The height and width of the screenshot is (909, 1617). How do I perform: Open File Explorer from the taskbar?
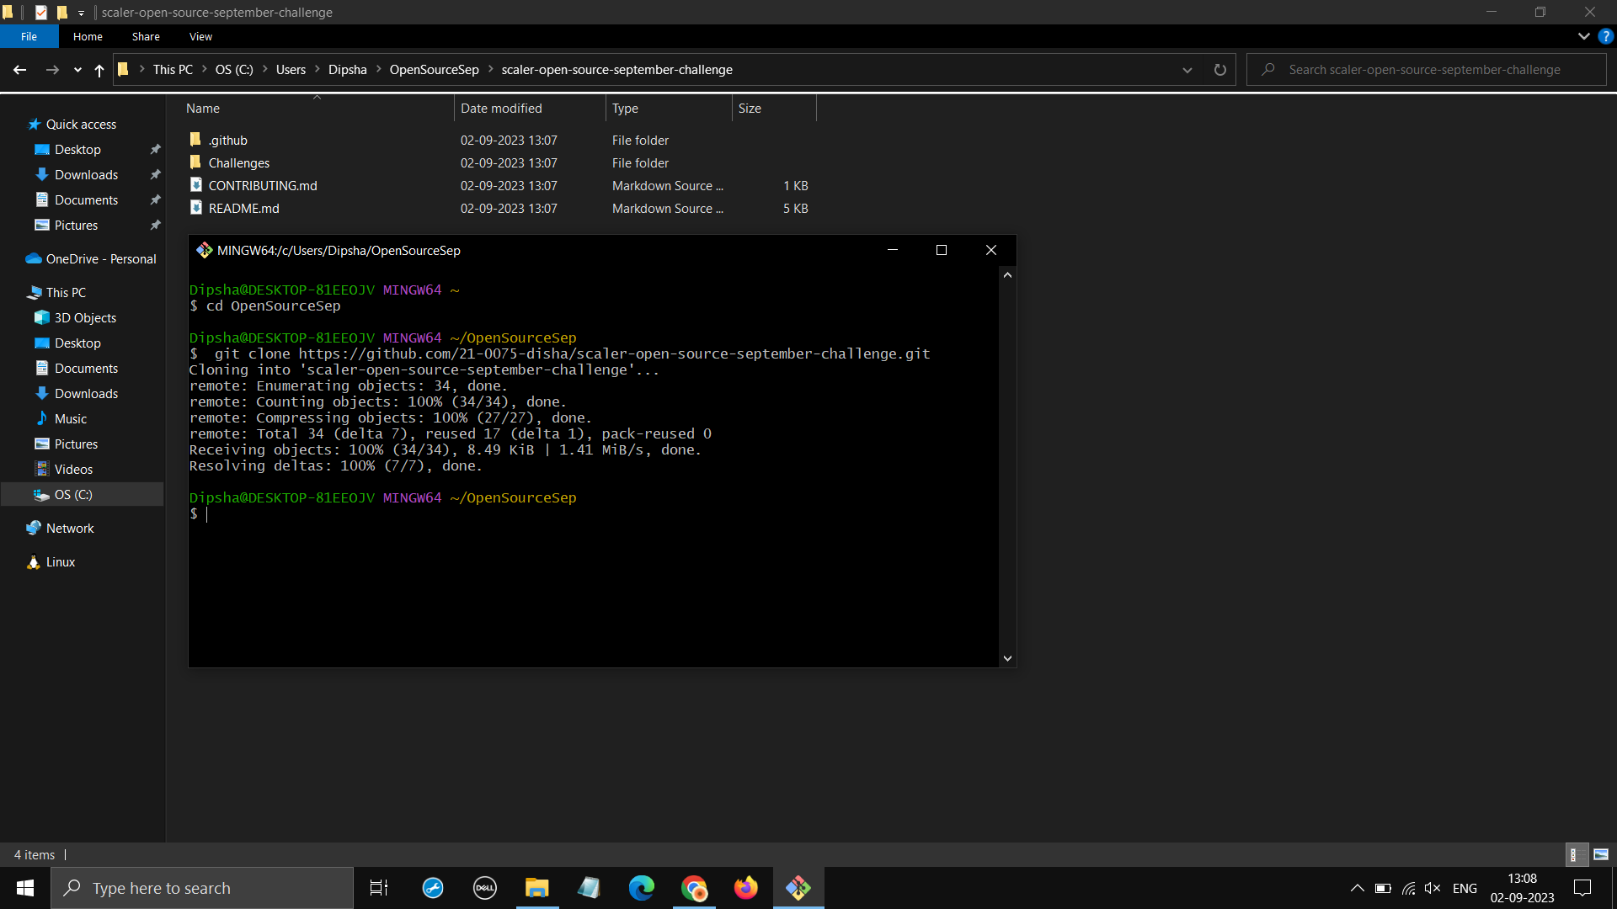(537, 888)
